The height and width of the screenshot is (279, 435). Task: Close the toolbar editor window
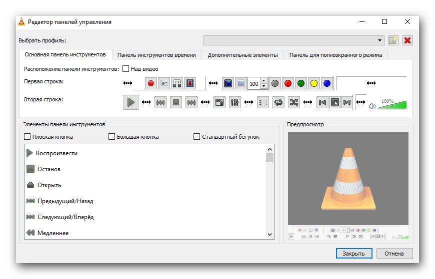pos(407,21)
